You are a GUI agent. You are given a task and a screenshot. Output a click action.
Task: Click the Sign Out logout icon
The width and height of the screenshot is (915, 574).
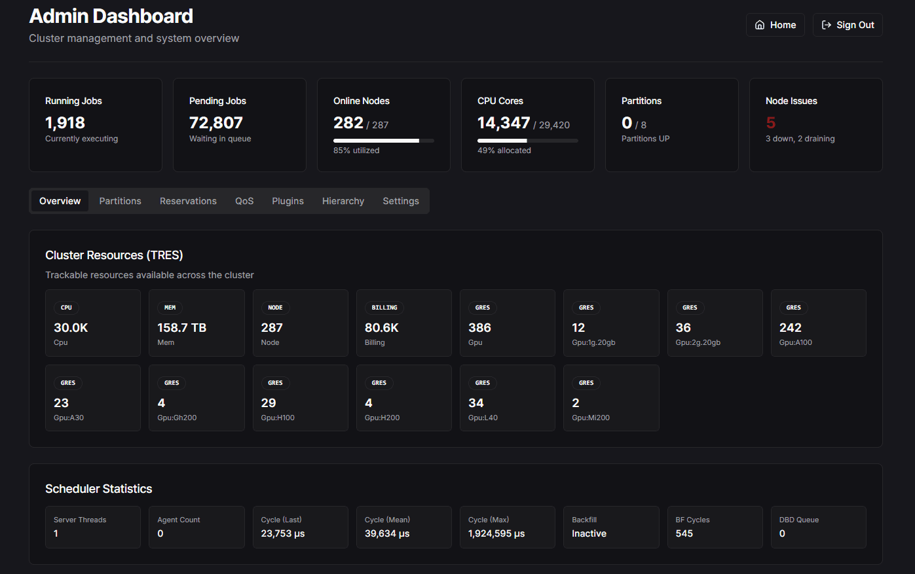pos(827,24)
